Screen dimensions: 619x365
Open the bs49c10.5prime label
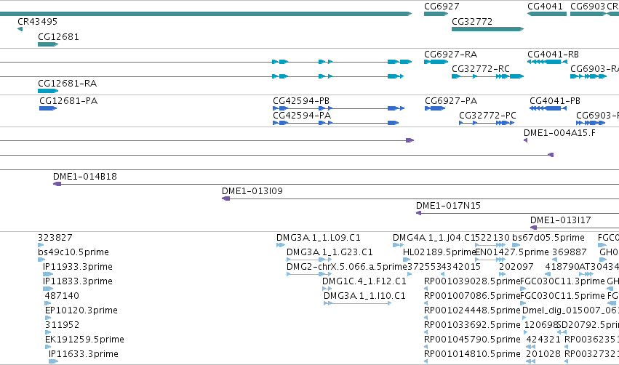click(73, 252)
